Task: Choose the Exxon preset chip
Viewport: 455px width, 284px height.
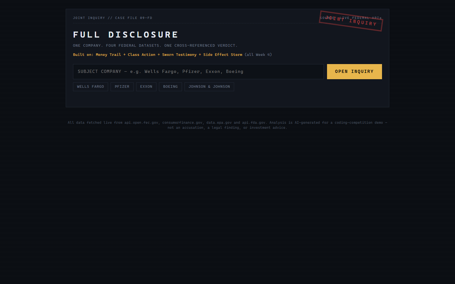Action: [146, 87]
